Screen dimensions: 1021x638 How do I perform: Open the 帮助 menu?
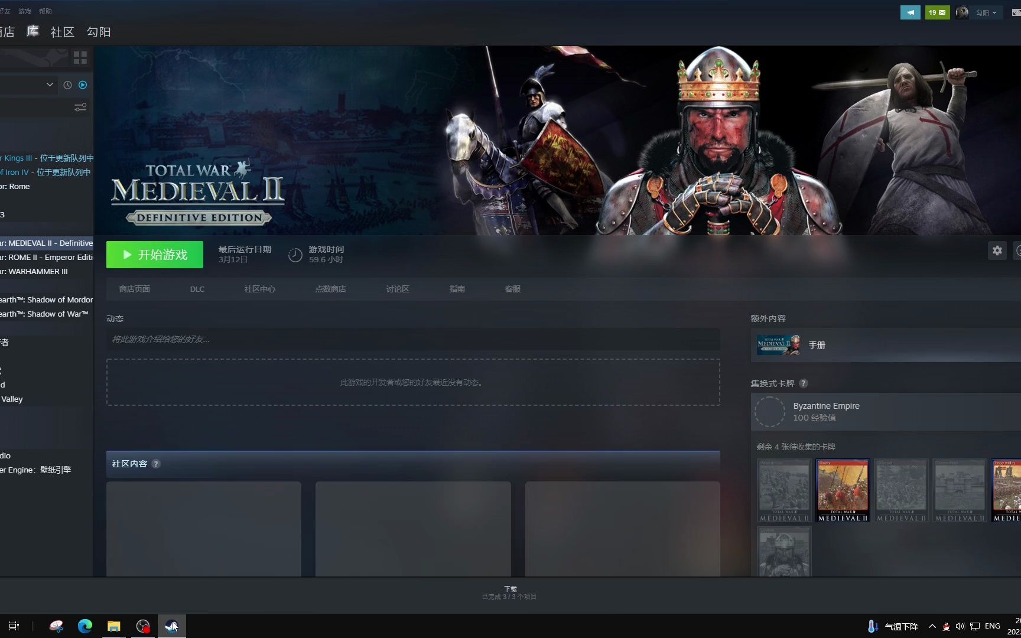45,11
